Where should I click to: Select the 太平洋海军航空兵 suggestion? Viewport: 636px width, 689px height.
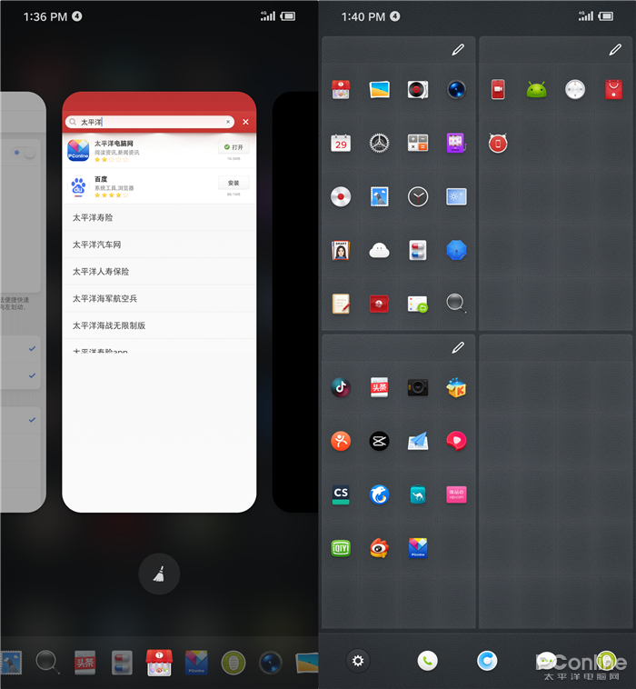tap(159, 298)
